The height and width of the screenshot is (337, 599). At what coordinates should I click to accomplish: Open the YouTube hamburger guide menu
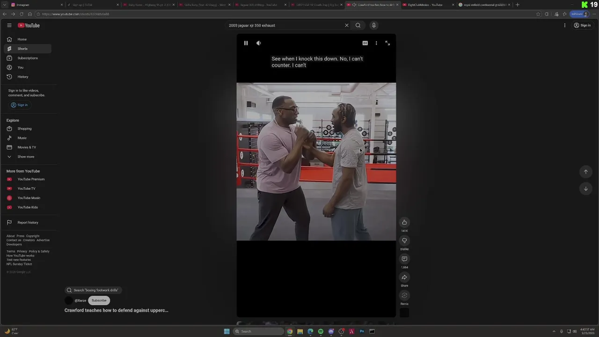point(9,25)
